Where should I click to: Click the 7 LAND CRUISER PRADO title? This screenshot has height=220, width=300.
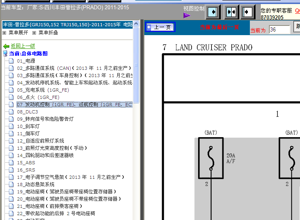coord(207,47)
